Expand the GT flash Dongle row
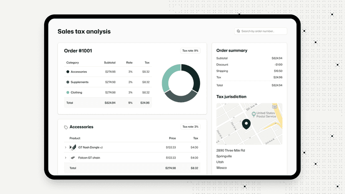Image resolution: width=345 pixels, height=194 pixels. (65, 147)
